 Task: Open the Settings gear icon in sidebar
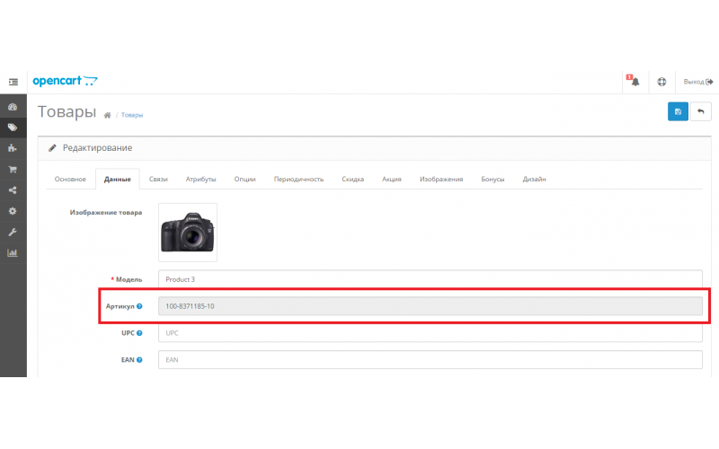[x=13, y=211]
